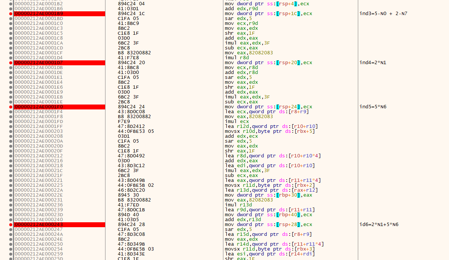Set breakpoint via dot beside 00000212AE000225
The height and width of the screenshot is (260, 449).
(x=11, y=185)
